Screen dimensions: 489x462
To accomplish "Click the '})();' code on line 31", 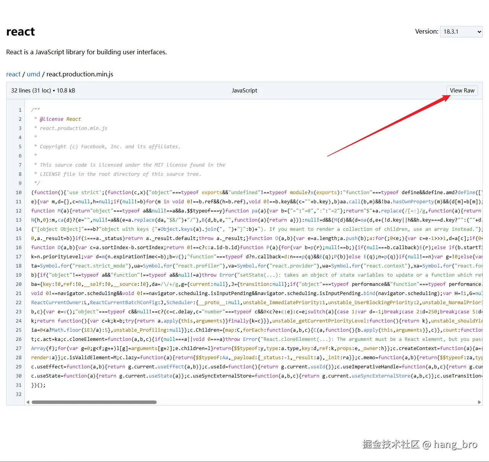I will (38, 385).
